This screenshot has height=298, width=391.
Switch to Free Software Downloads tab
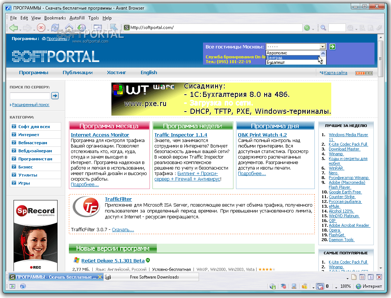pyautogui.click(x=151, y=277)
